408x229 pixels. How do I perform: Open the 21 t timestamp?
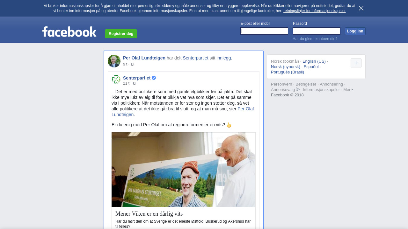pyautogui.click(x=126, y=83)
